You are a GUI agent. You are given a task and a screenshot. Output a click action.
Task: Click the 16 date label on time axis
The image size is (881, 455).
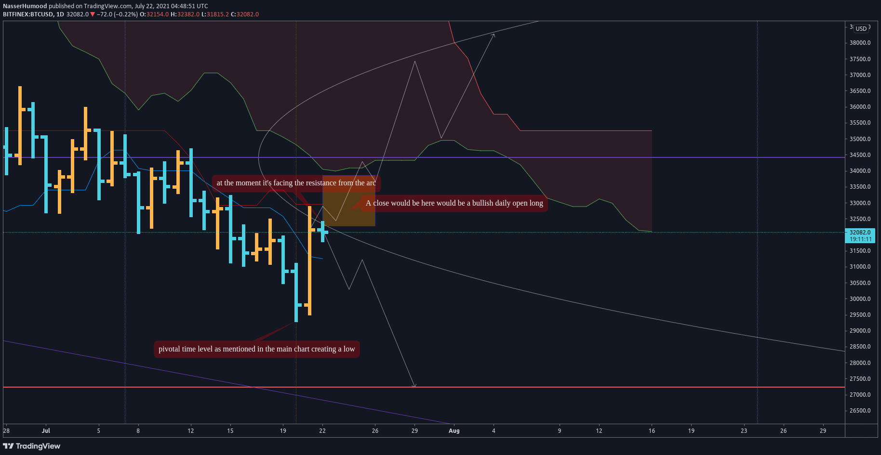(652, 431)
